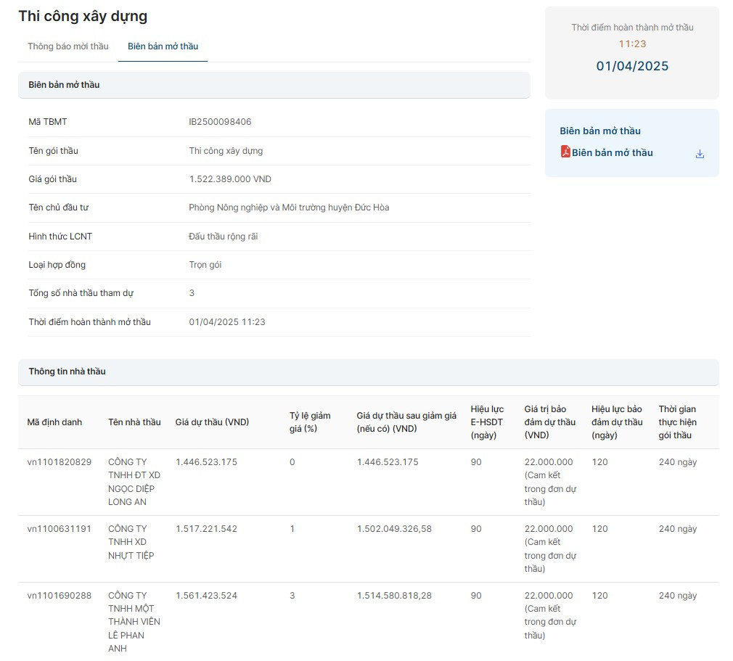
Task: Click the Tỷ lệ giảm giá (%) column header
Action: (310, 422)
